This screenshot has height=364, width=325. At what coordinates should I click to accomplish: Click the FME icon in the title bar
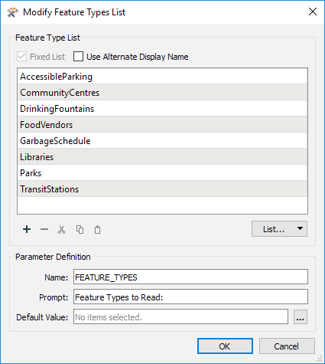click(13, 12)
